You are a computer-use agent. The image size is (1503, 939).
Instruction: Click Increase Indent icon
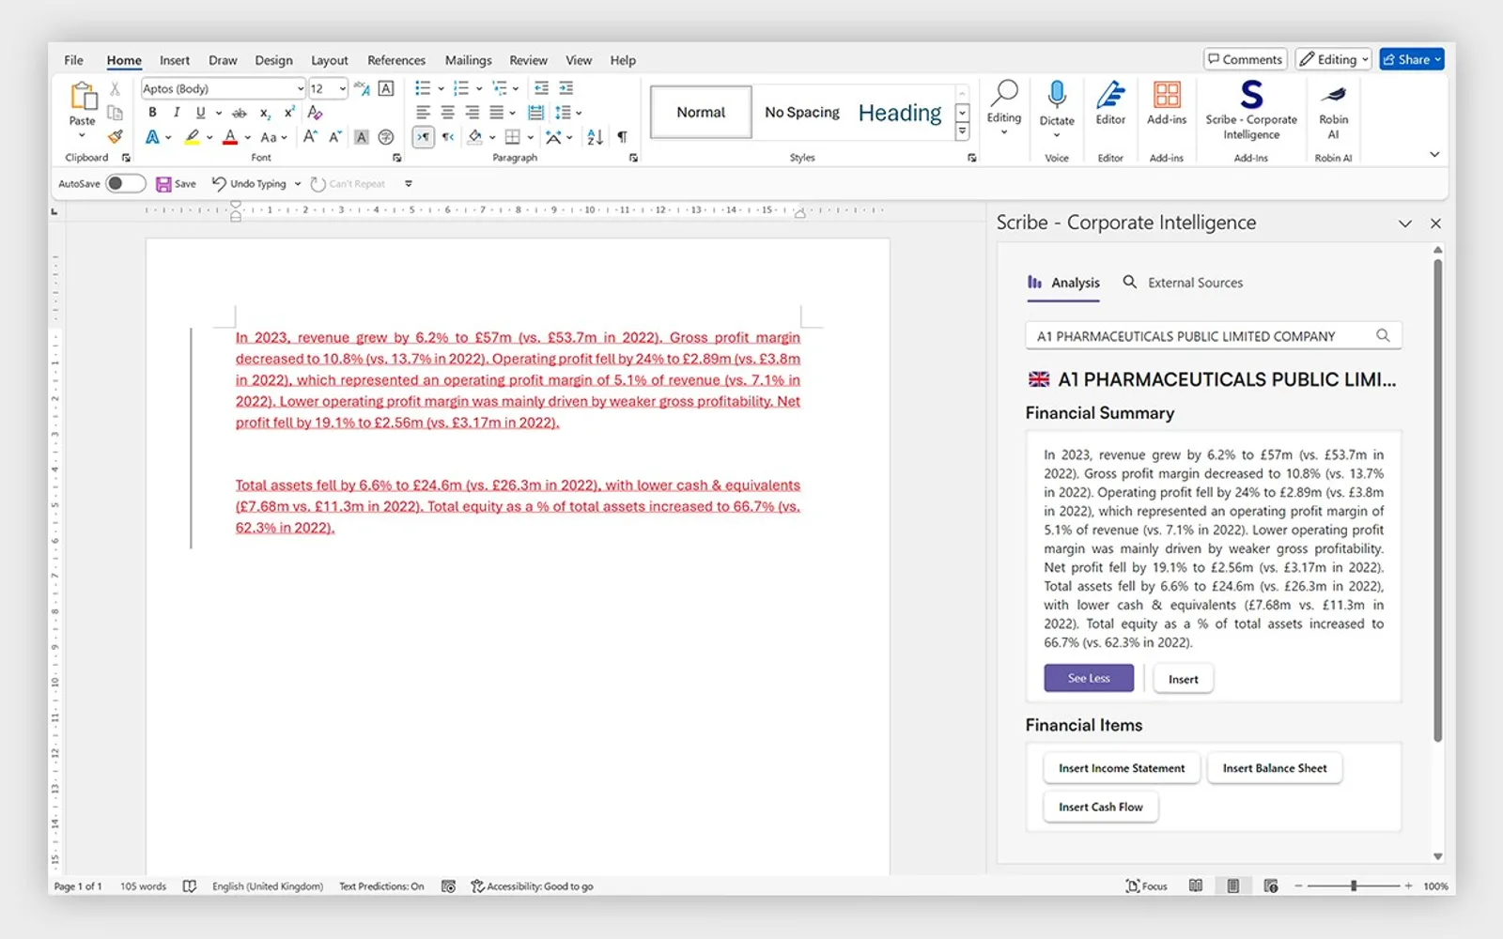566,88
